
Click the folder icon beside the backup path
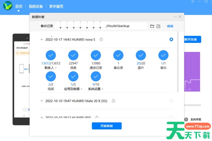click(x=152, y=26)
